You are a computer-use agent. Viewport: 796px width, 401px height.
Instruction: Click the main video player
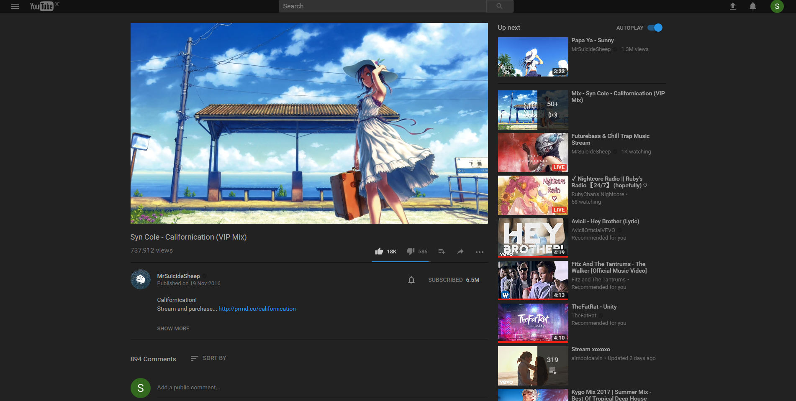point(309,123)
